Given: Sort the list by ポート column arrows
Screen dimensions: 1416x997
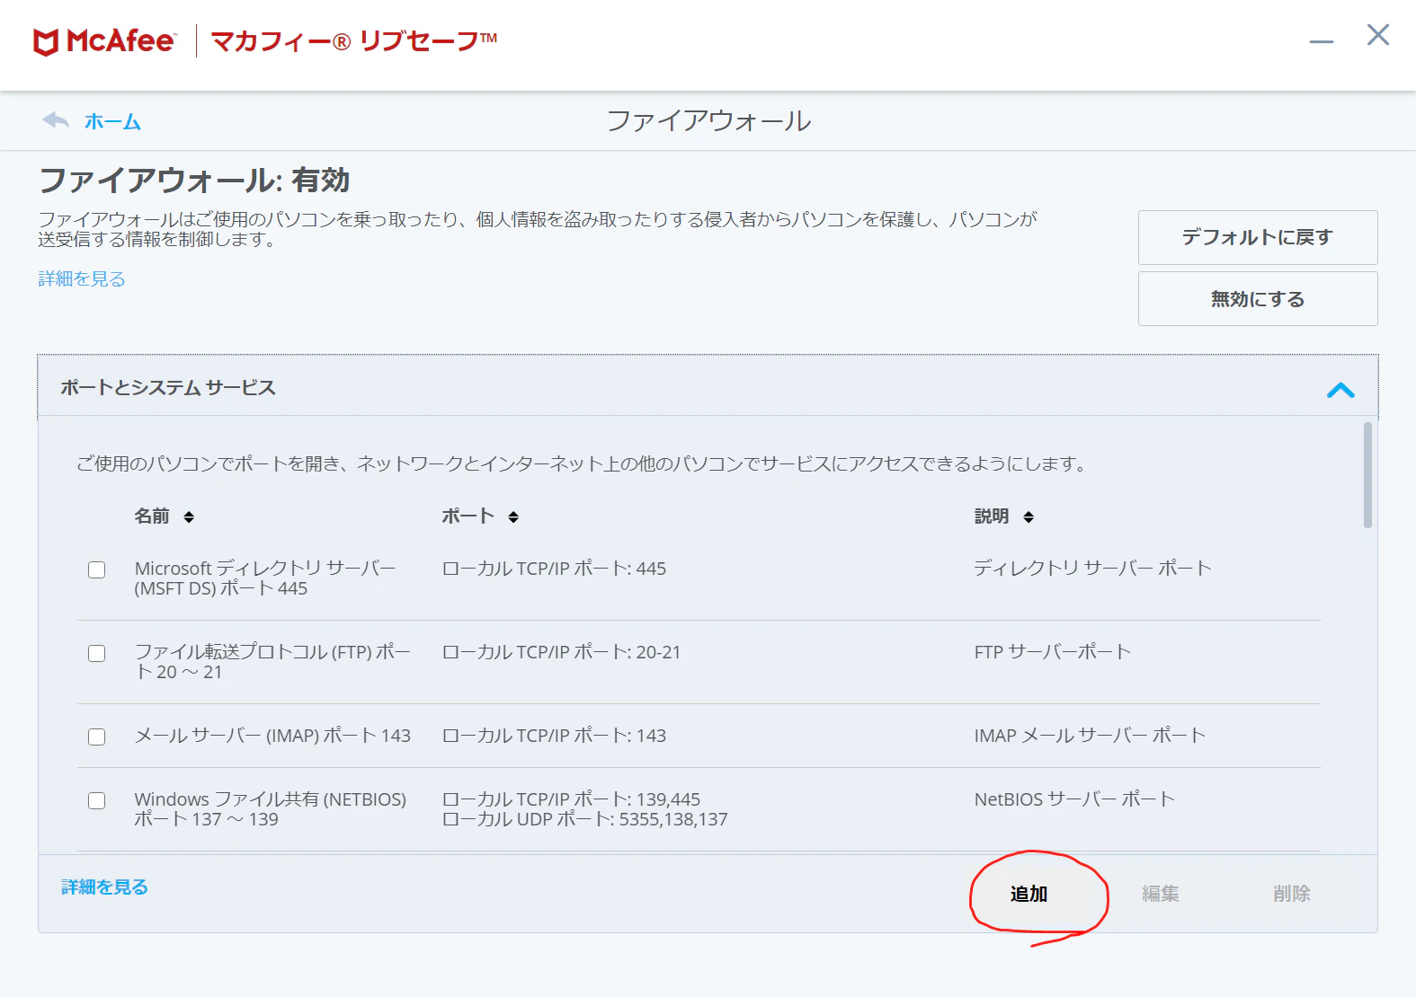Looking at the screenshot, I should coord(513,516).
